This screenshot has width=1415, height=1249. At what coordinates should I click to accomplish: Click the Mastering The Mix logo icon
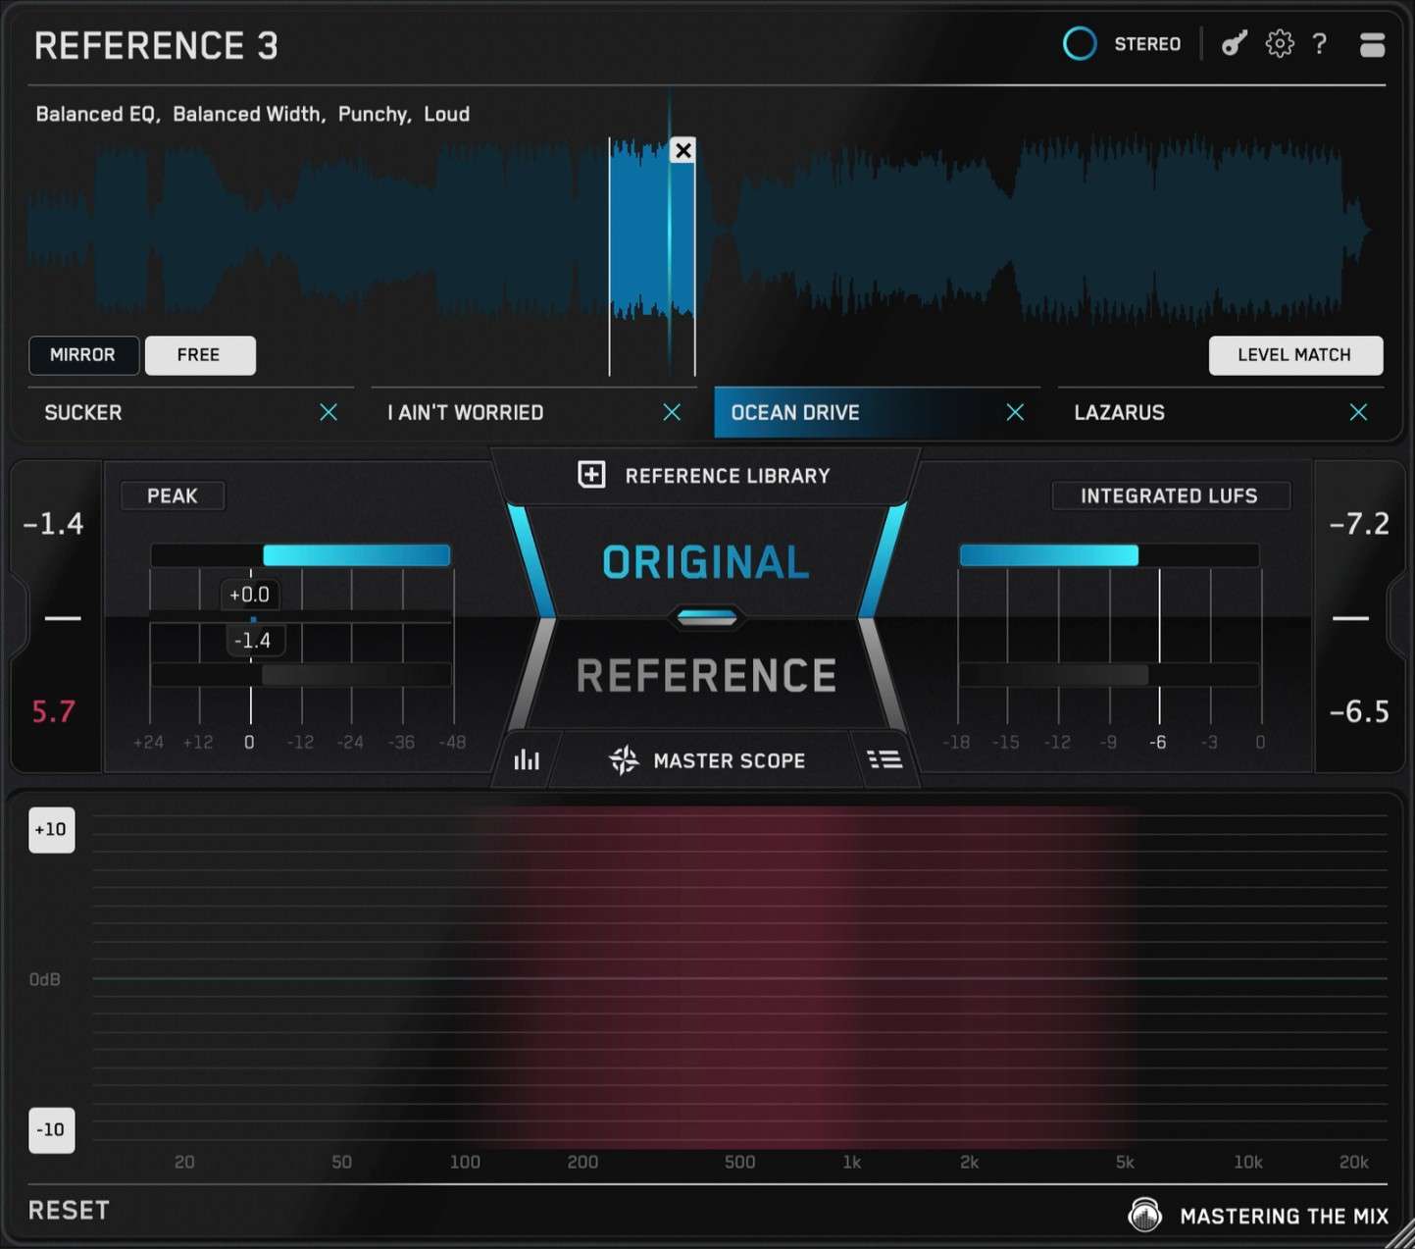(x=1143, y=1215)
